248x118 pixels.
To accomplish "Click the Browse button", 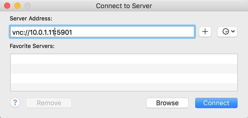I will coord(167,103).
